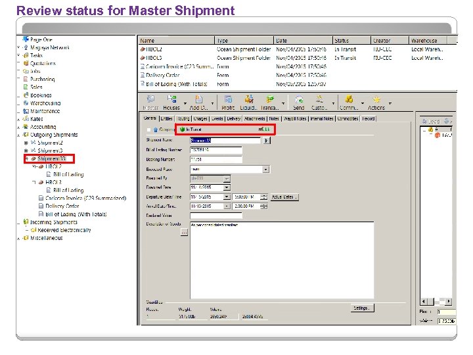Click the Bookings icon in navigation tree
The width and height of the screenshot is (473, 355).
[26, 95]
